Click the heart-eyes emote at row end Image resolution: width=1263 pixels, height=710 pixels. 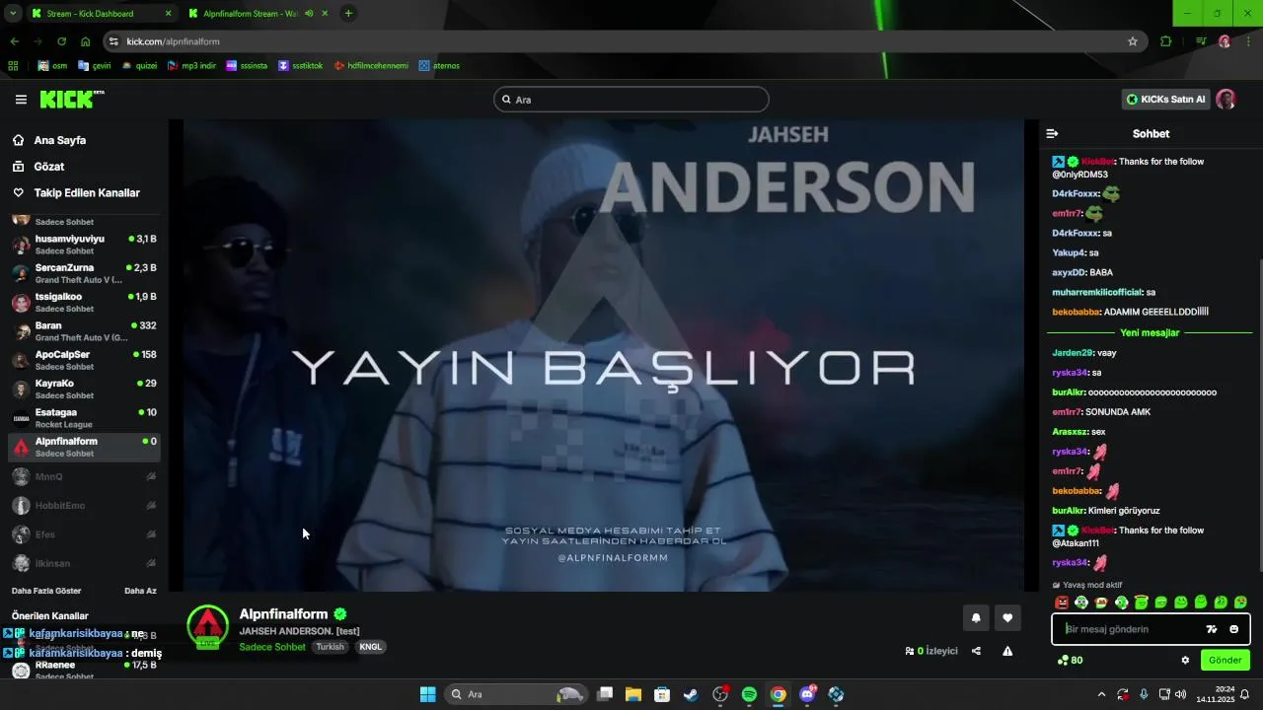click(x=1240, y=603)
